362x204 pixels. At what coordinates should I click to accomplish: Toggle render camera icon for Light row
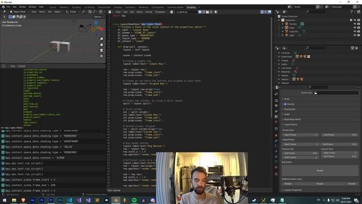(359, 35)
